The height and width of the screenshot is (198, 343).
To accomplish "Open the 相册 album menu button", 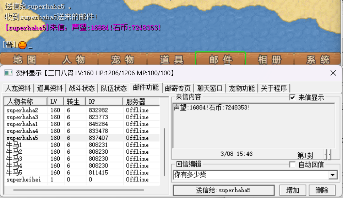I will tap(269, 59).
